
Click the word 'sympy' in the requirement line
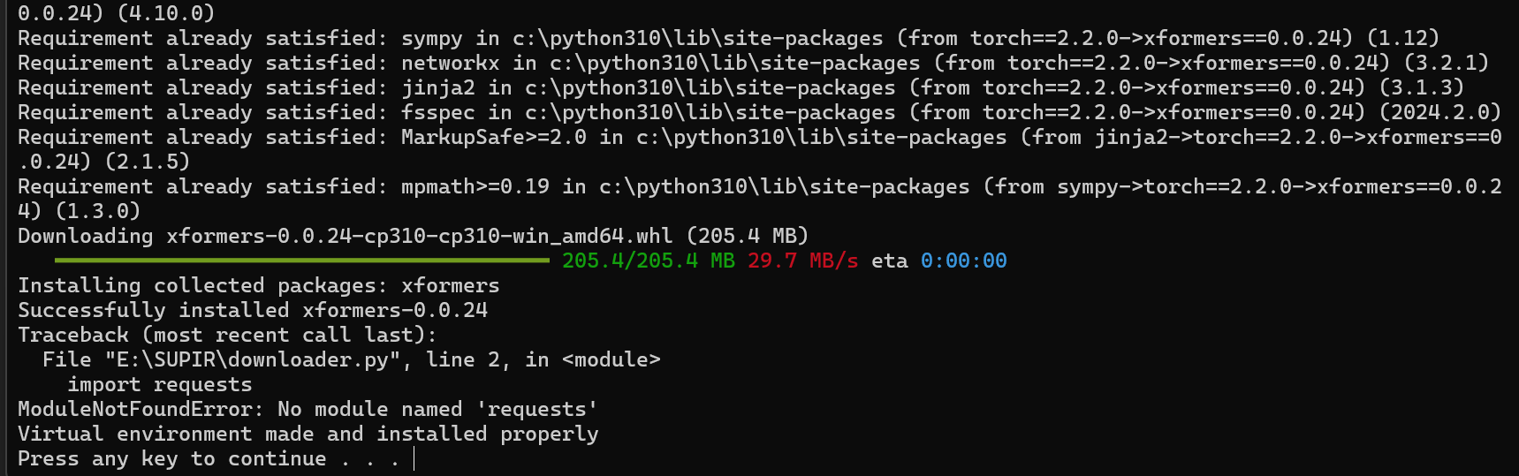(x=431, y=38)
